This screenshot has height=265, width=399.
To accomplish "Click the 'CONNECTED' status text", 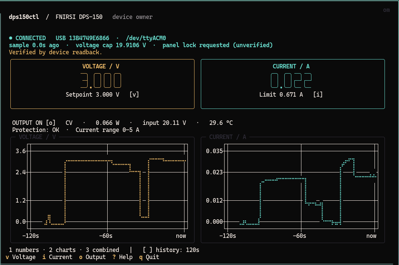I will pyautogui.click(x=30, y=38).
